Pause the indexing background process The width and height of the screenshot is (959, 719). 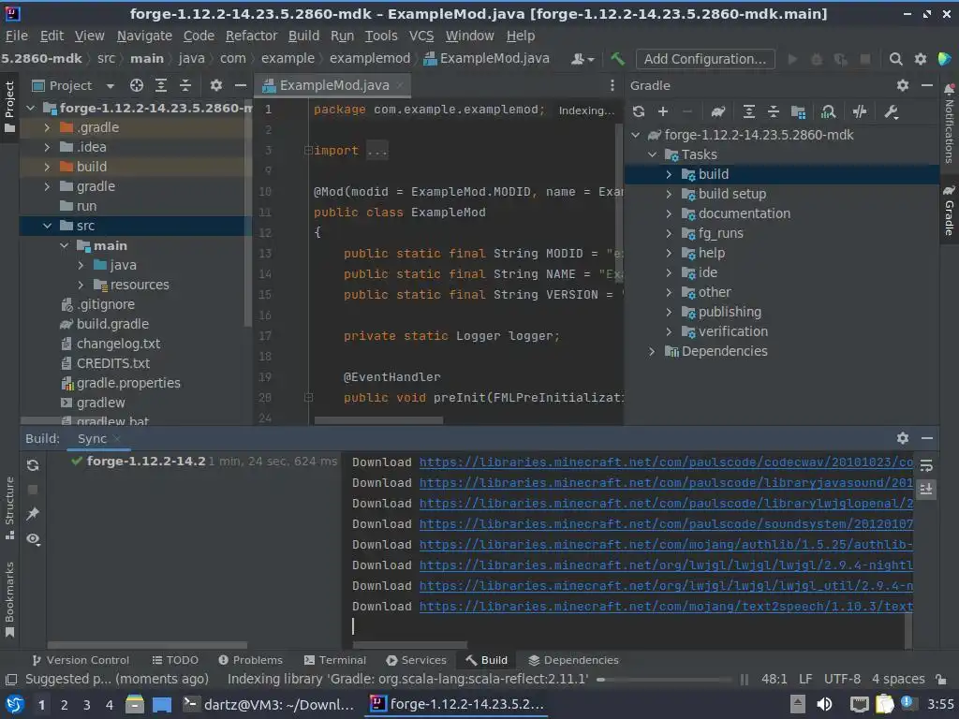pos(745,680)
